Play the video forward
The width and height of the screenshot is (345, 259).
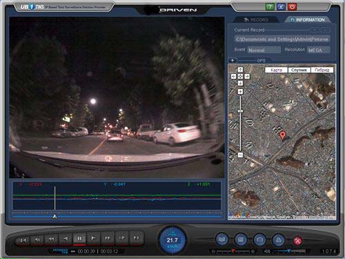[x=94, y=238]
